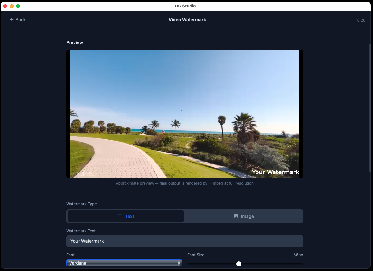The height and width of the screenshot is (271, 373).
Task: Switch to the Image watermark type
Action: (x=244, y=216)
